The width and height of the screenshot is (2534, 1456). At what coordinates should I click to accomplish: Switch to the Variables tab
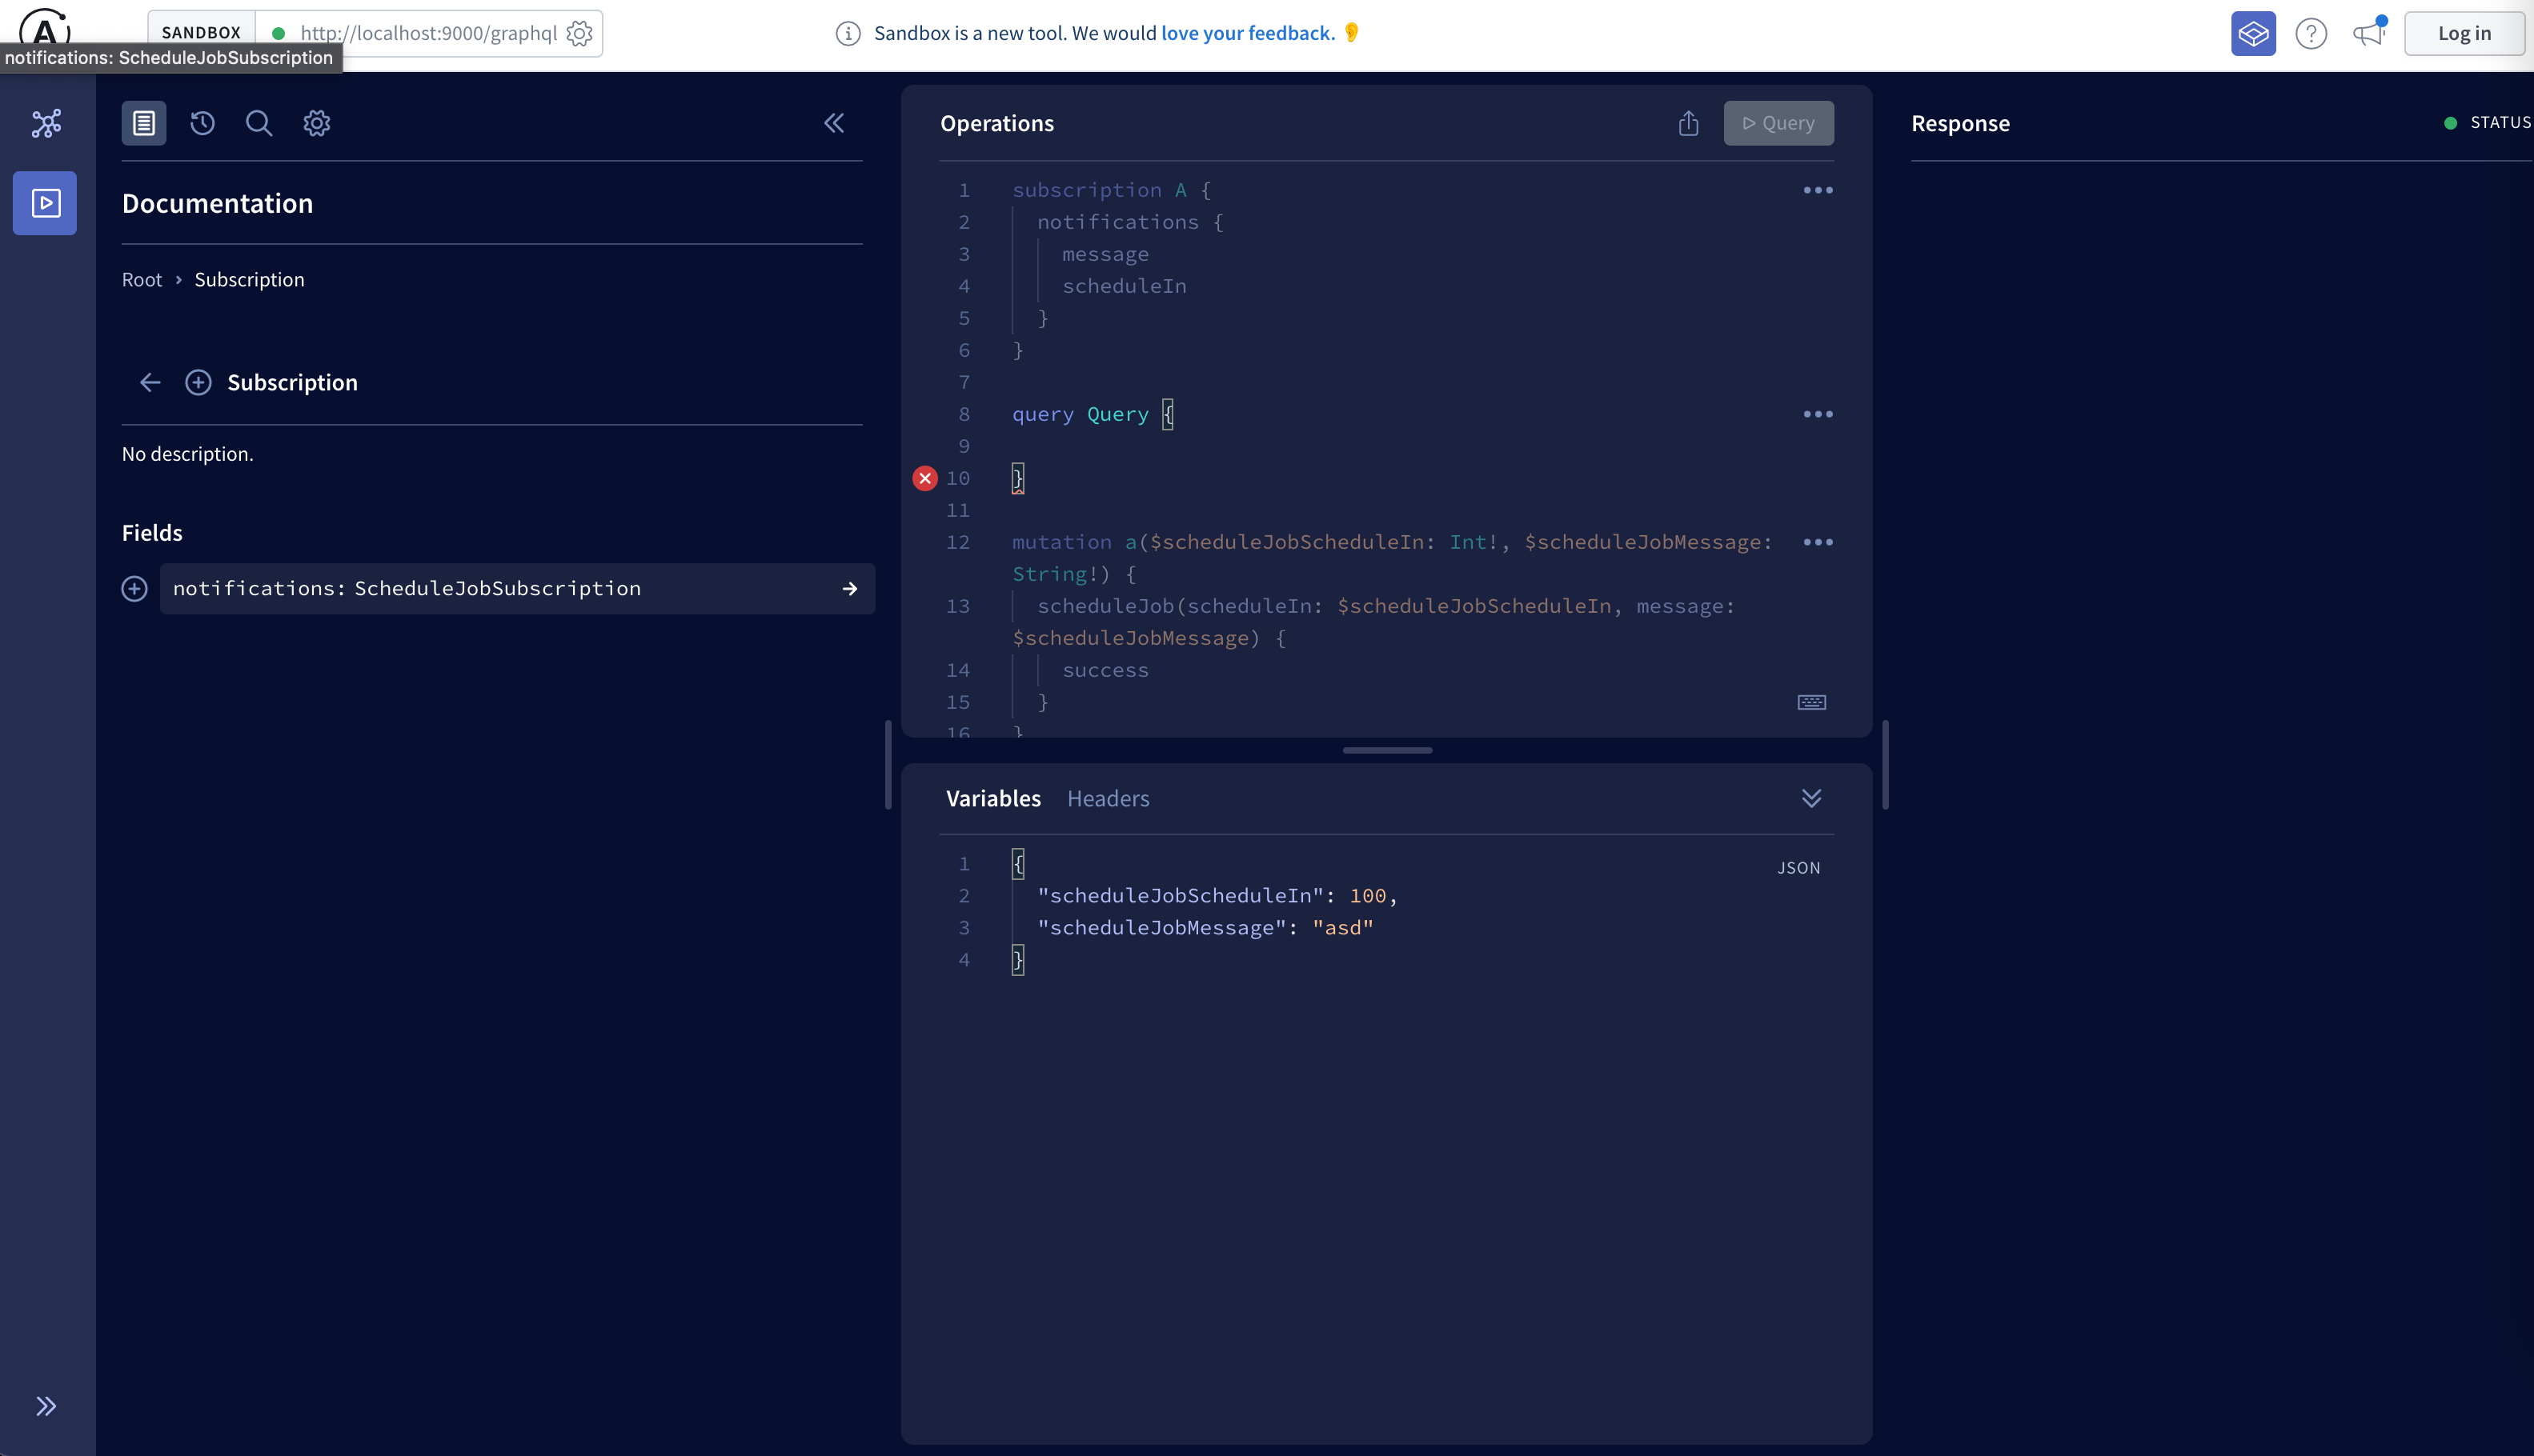tap(992, 798)
